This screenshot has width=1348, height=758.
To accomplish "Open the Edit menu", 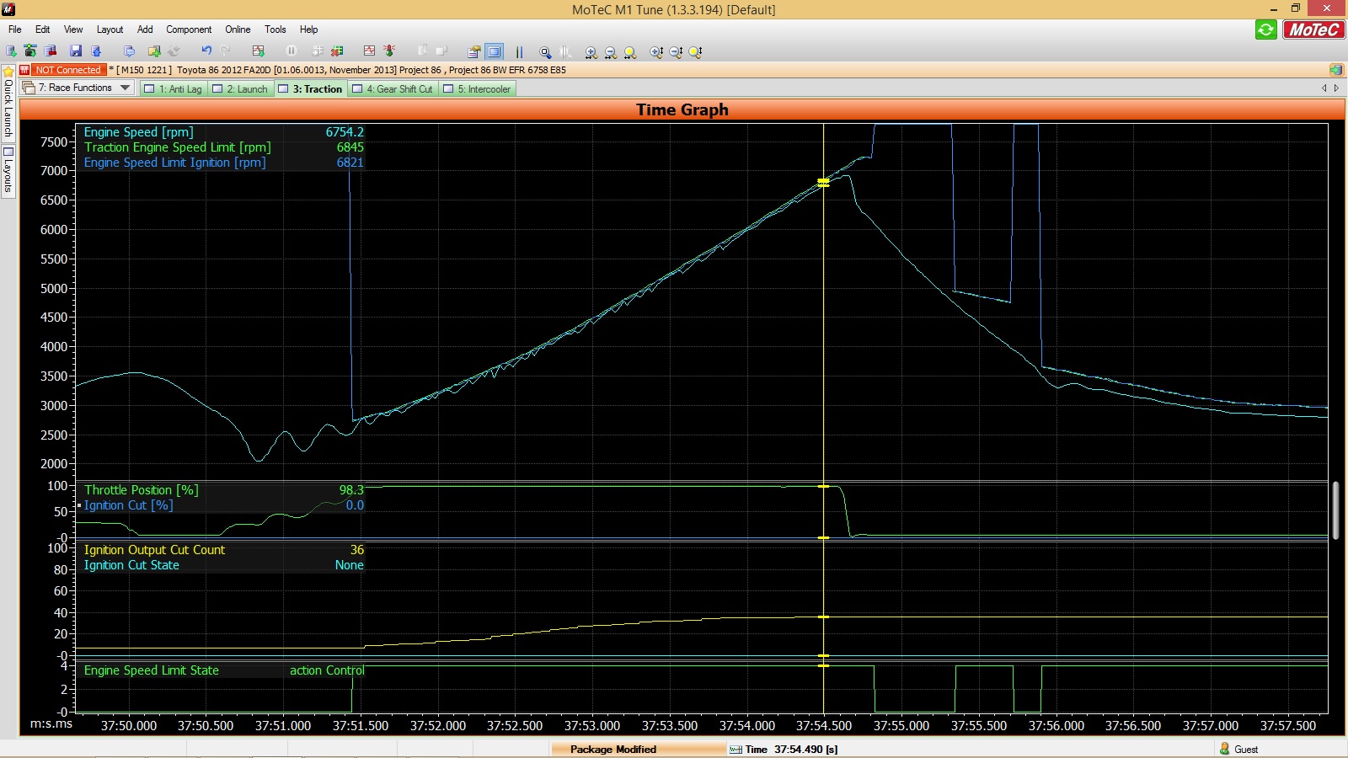I will pos(42,29).
